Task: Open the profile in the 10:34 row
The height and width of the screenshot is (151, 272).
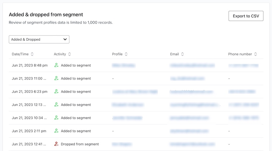Action: coord(127,118)
